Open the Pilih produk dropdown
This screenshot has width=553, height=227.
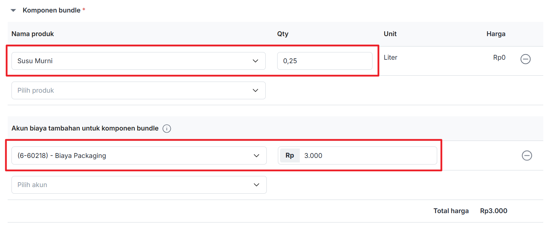[138, 91]
